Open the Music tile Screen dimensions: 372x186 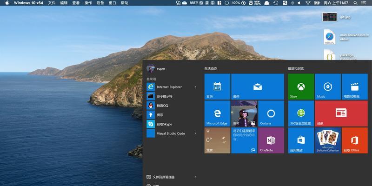point(328,86)
